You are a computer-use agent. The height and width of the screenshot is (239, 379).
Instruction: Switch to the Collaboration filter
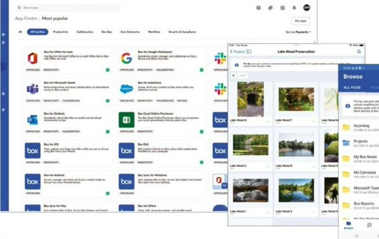(85, 32)
